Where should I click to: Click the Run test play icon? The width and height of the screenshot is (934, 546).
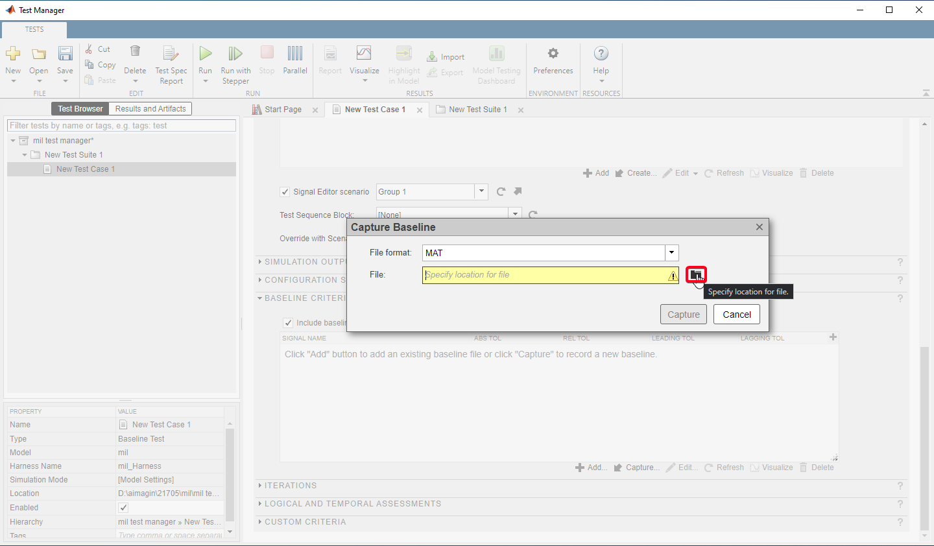pyautogui.click(x=205, y=54)
